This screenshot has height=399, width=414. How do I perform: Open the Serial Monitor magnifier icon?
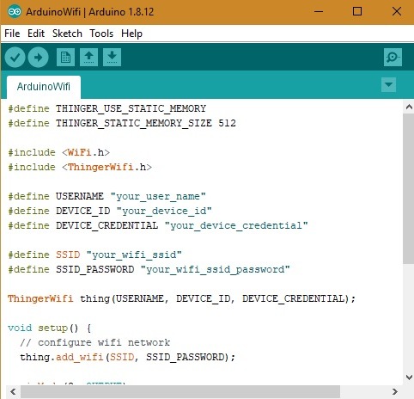pyautogui.click(x=393, y=58)
